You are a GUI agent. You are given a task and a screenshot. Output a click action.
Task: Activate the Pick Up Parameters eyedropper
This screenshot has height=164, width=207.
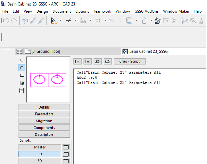click(33, 21)
